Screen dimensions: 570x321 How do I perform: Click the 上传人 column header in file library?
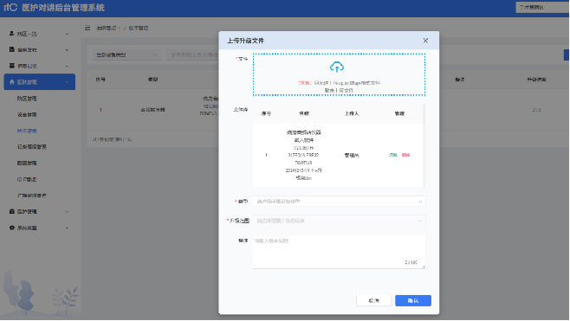tap(352, 113)
